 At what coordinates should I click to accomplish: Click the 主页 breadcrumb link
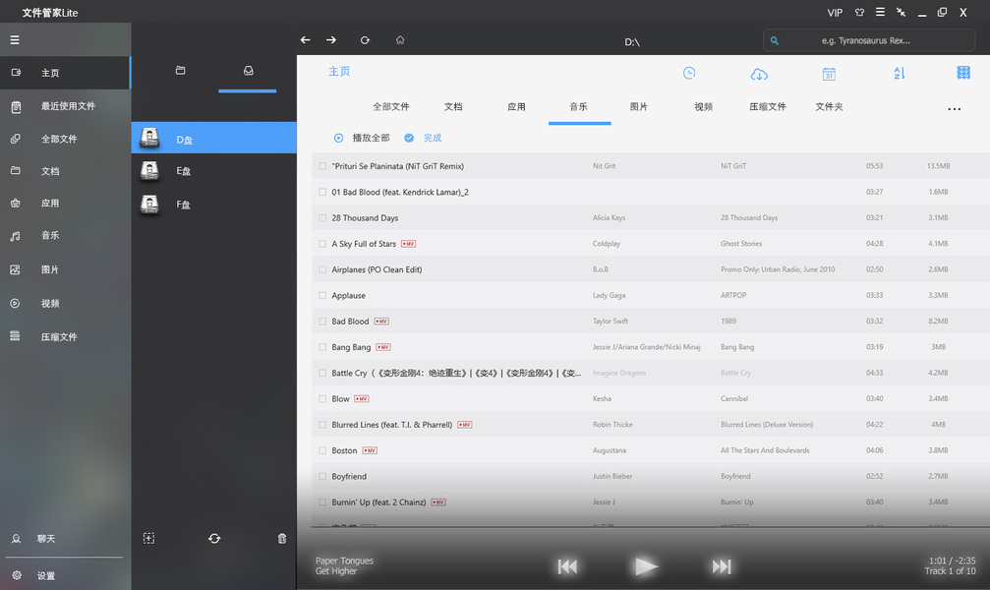(339, 72)
